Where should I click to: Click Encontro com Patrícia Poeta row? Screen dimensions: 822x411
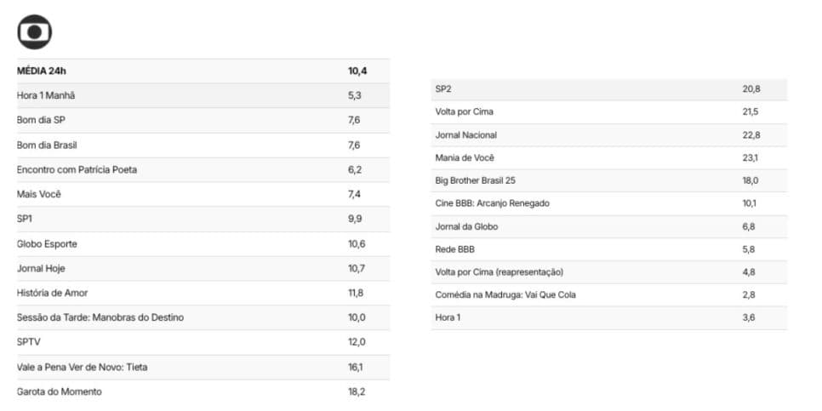tap(203, 170)
